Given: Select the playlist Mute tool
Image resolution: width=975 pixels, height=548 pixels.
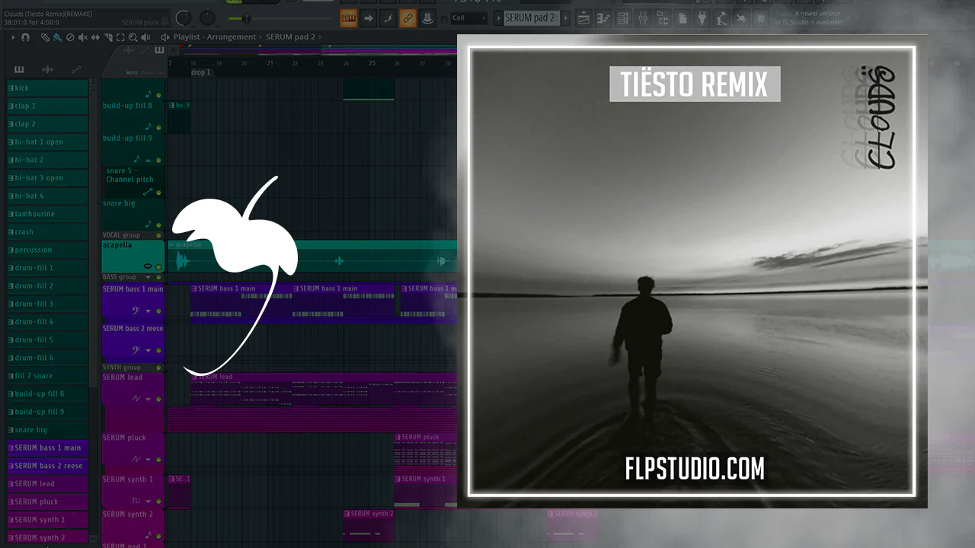Looking at the screenshot, I should coord(83,37).
